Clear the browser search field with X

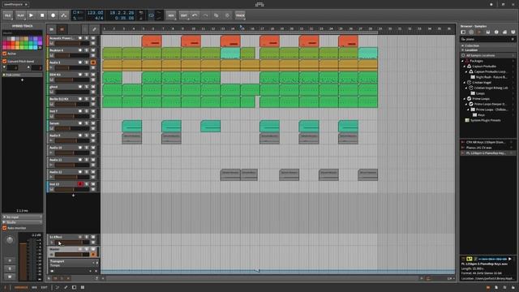click(513, 39)
